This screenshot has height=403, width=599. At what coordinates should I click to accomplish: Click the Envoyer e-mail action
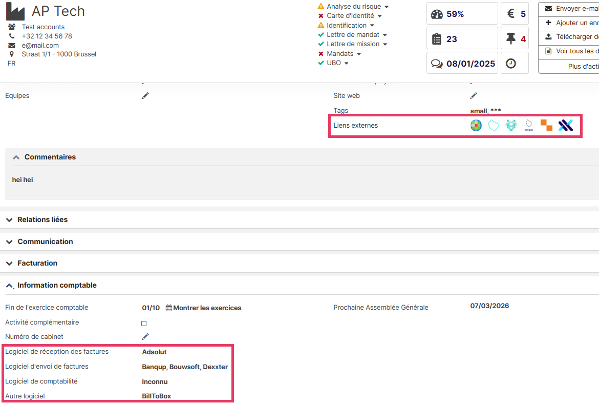coord(569,8)
